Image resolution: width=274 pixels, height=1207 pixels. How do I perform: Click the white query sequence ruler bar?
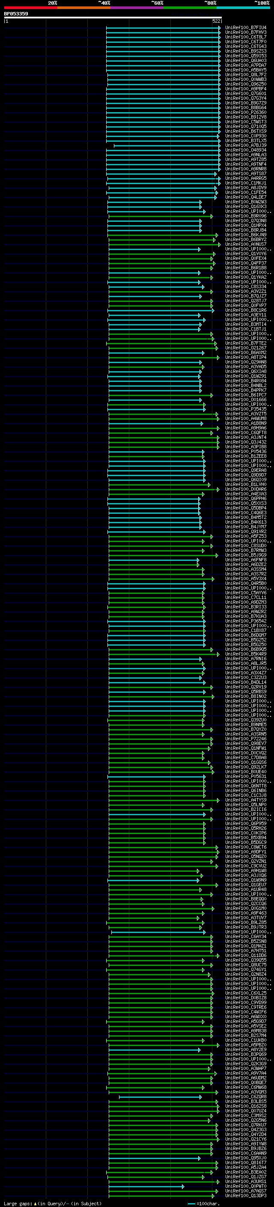(113, 17)
